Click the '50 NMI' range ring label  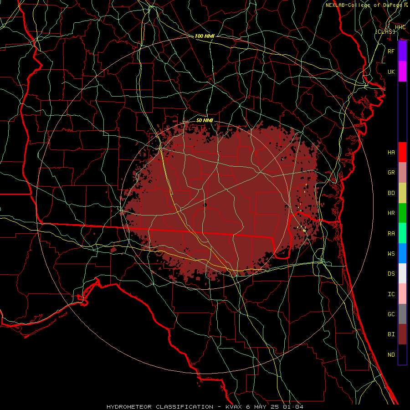pyautogui.click(x=205, y=120)
